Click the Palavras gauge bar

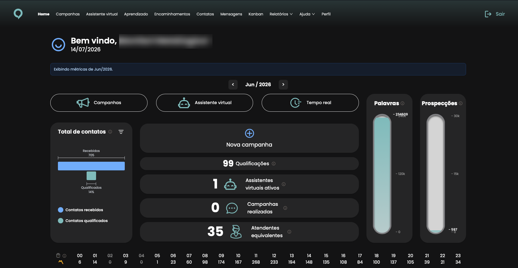382,174
